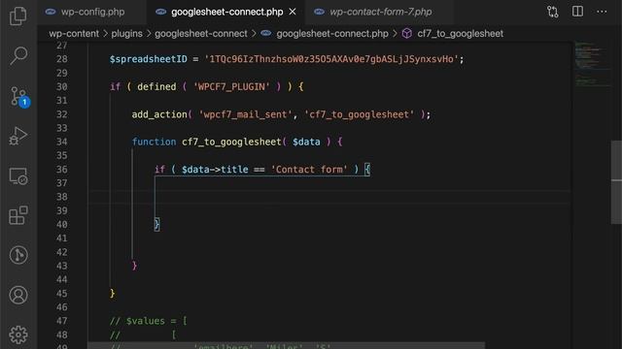622x349 pixels.
Task: Open the Explorer view in activity bar
Action: click(x=17, y=16)
